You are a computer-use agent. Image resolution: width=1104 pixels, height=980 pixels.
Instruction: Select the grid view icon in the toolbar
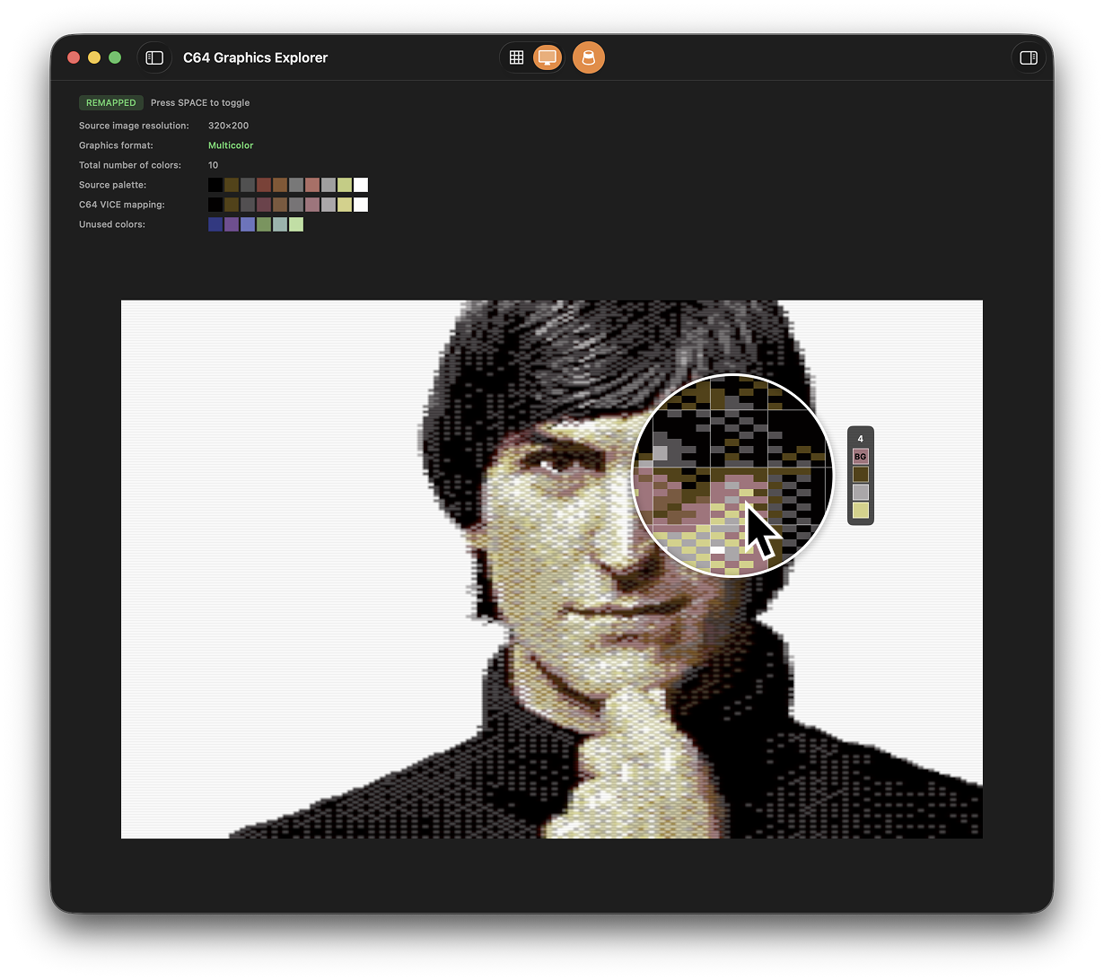click(516, 57)
